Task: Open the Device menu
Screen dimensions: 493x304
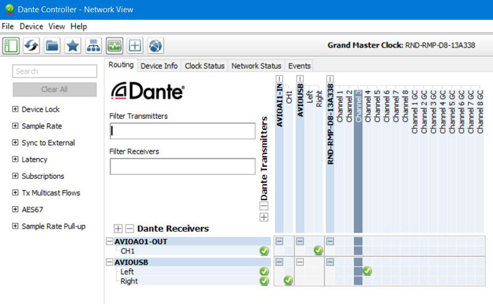Action: point(31,26)
